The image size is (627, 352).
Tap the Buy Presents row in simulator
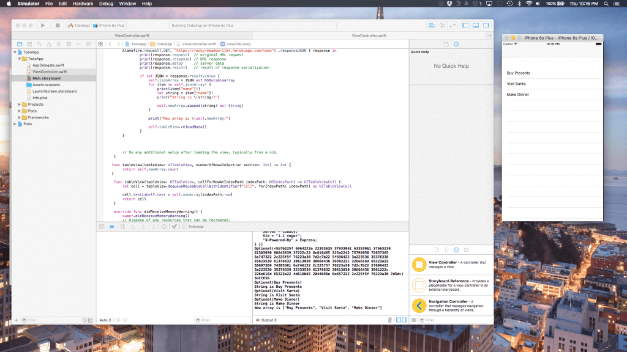pos(519,73)
